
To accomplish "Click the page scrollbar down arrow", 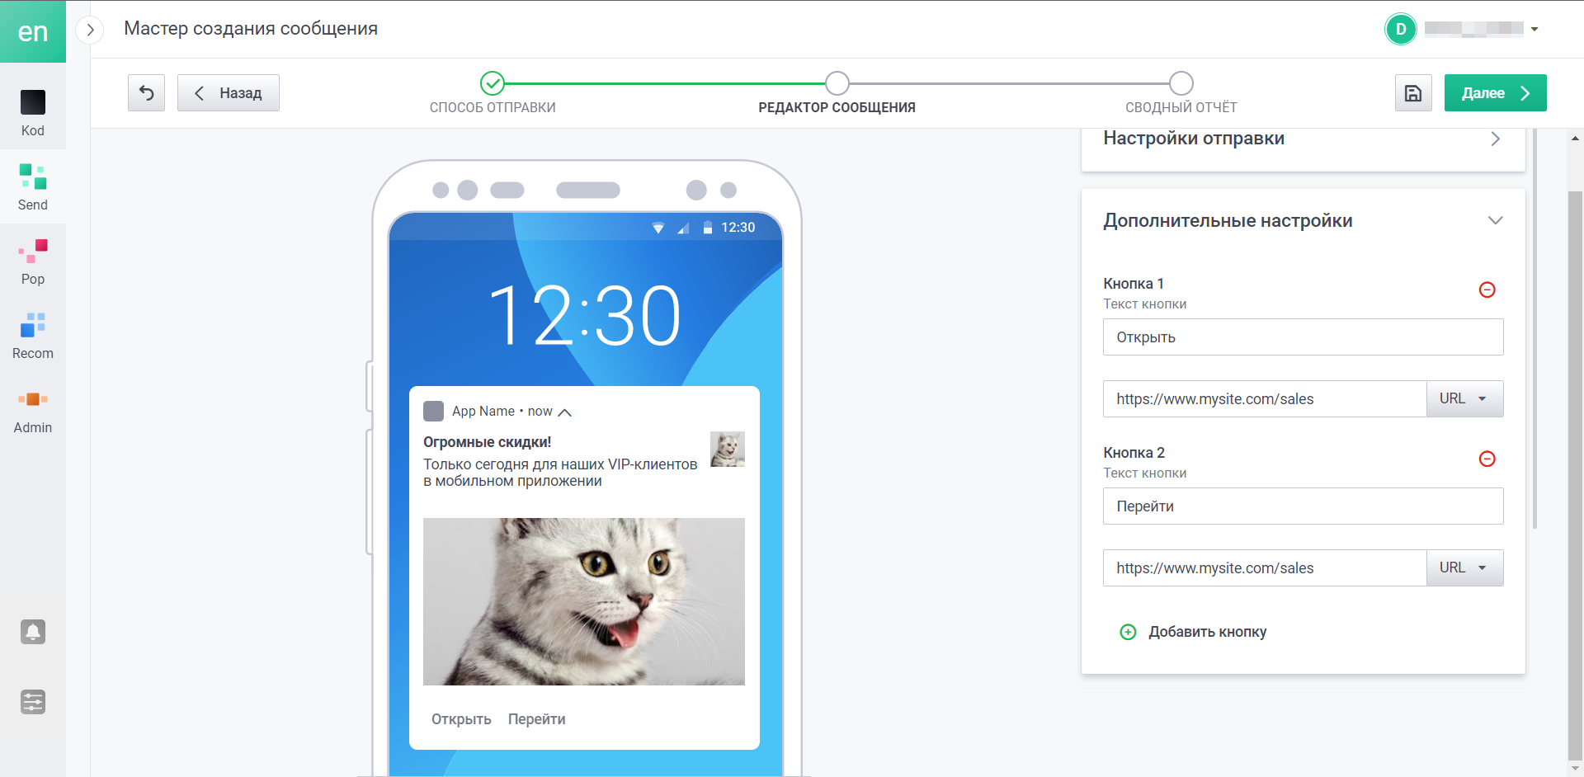I will coord(1576,768).
